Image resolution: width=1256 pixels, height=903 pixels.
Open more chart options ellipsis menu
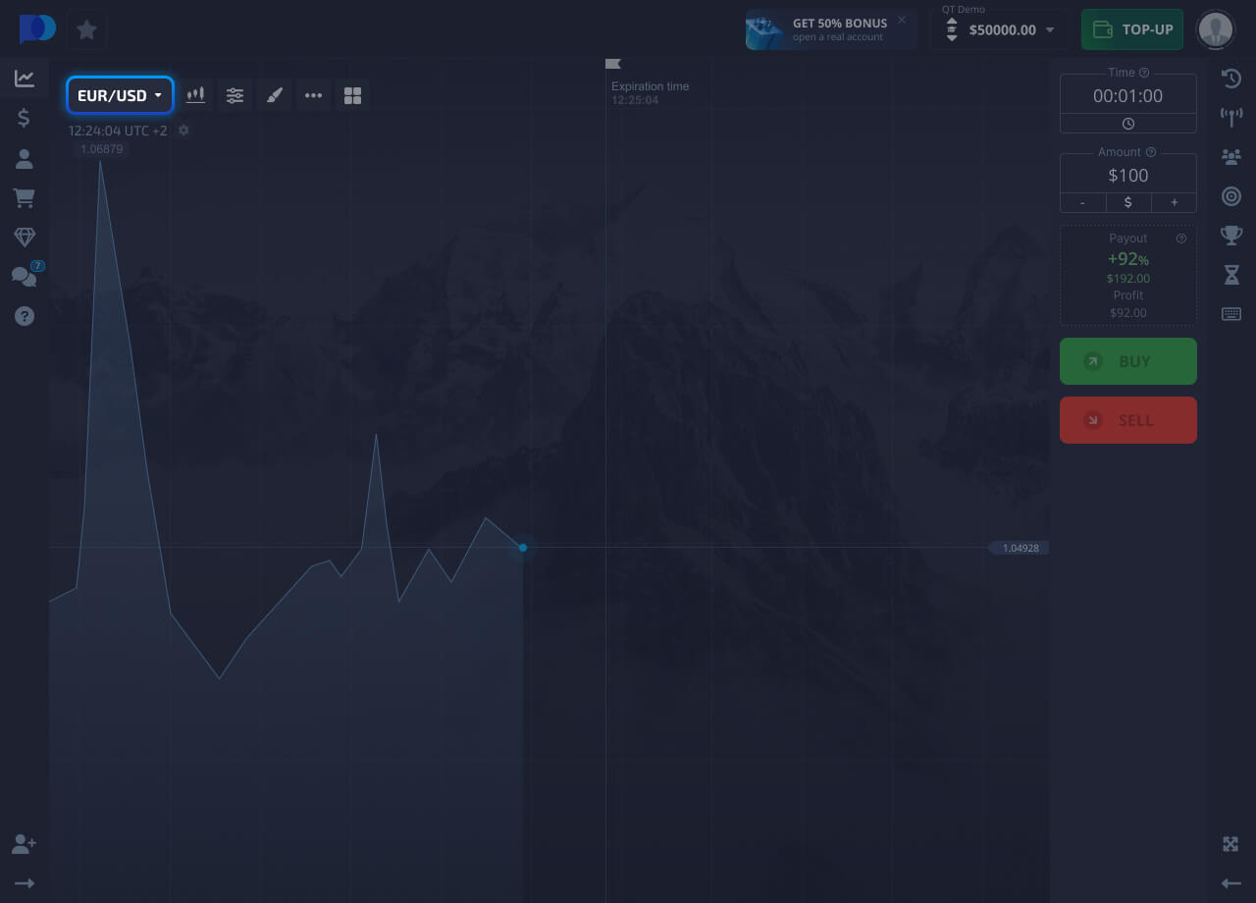pyautogui.click(x=313, y=95)
